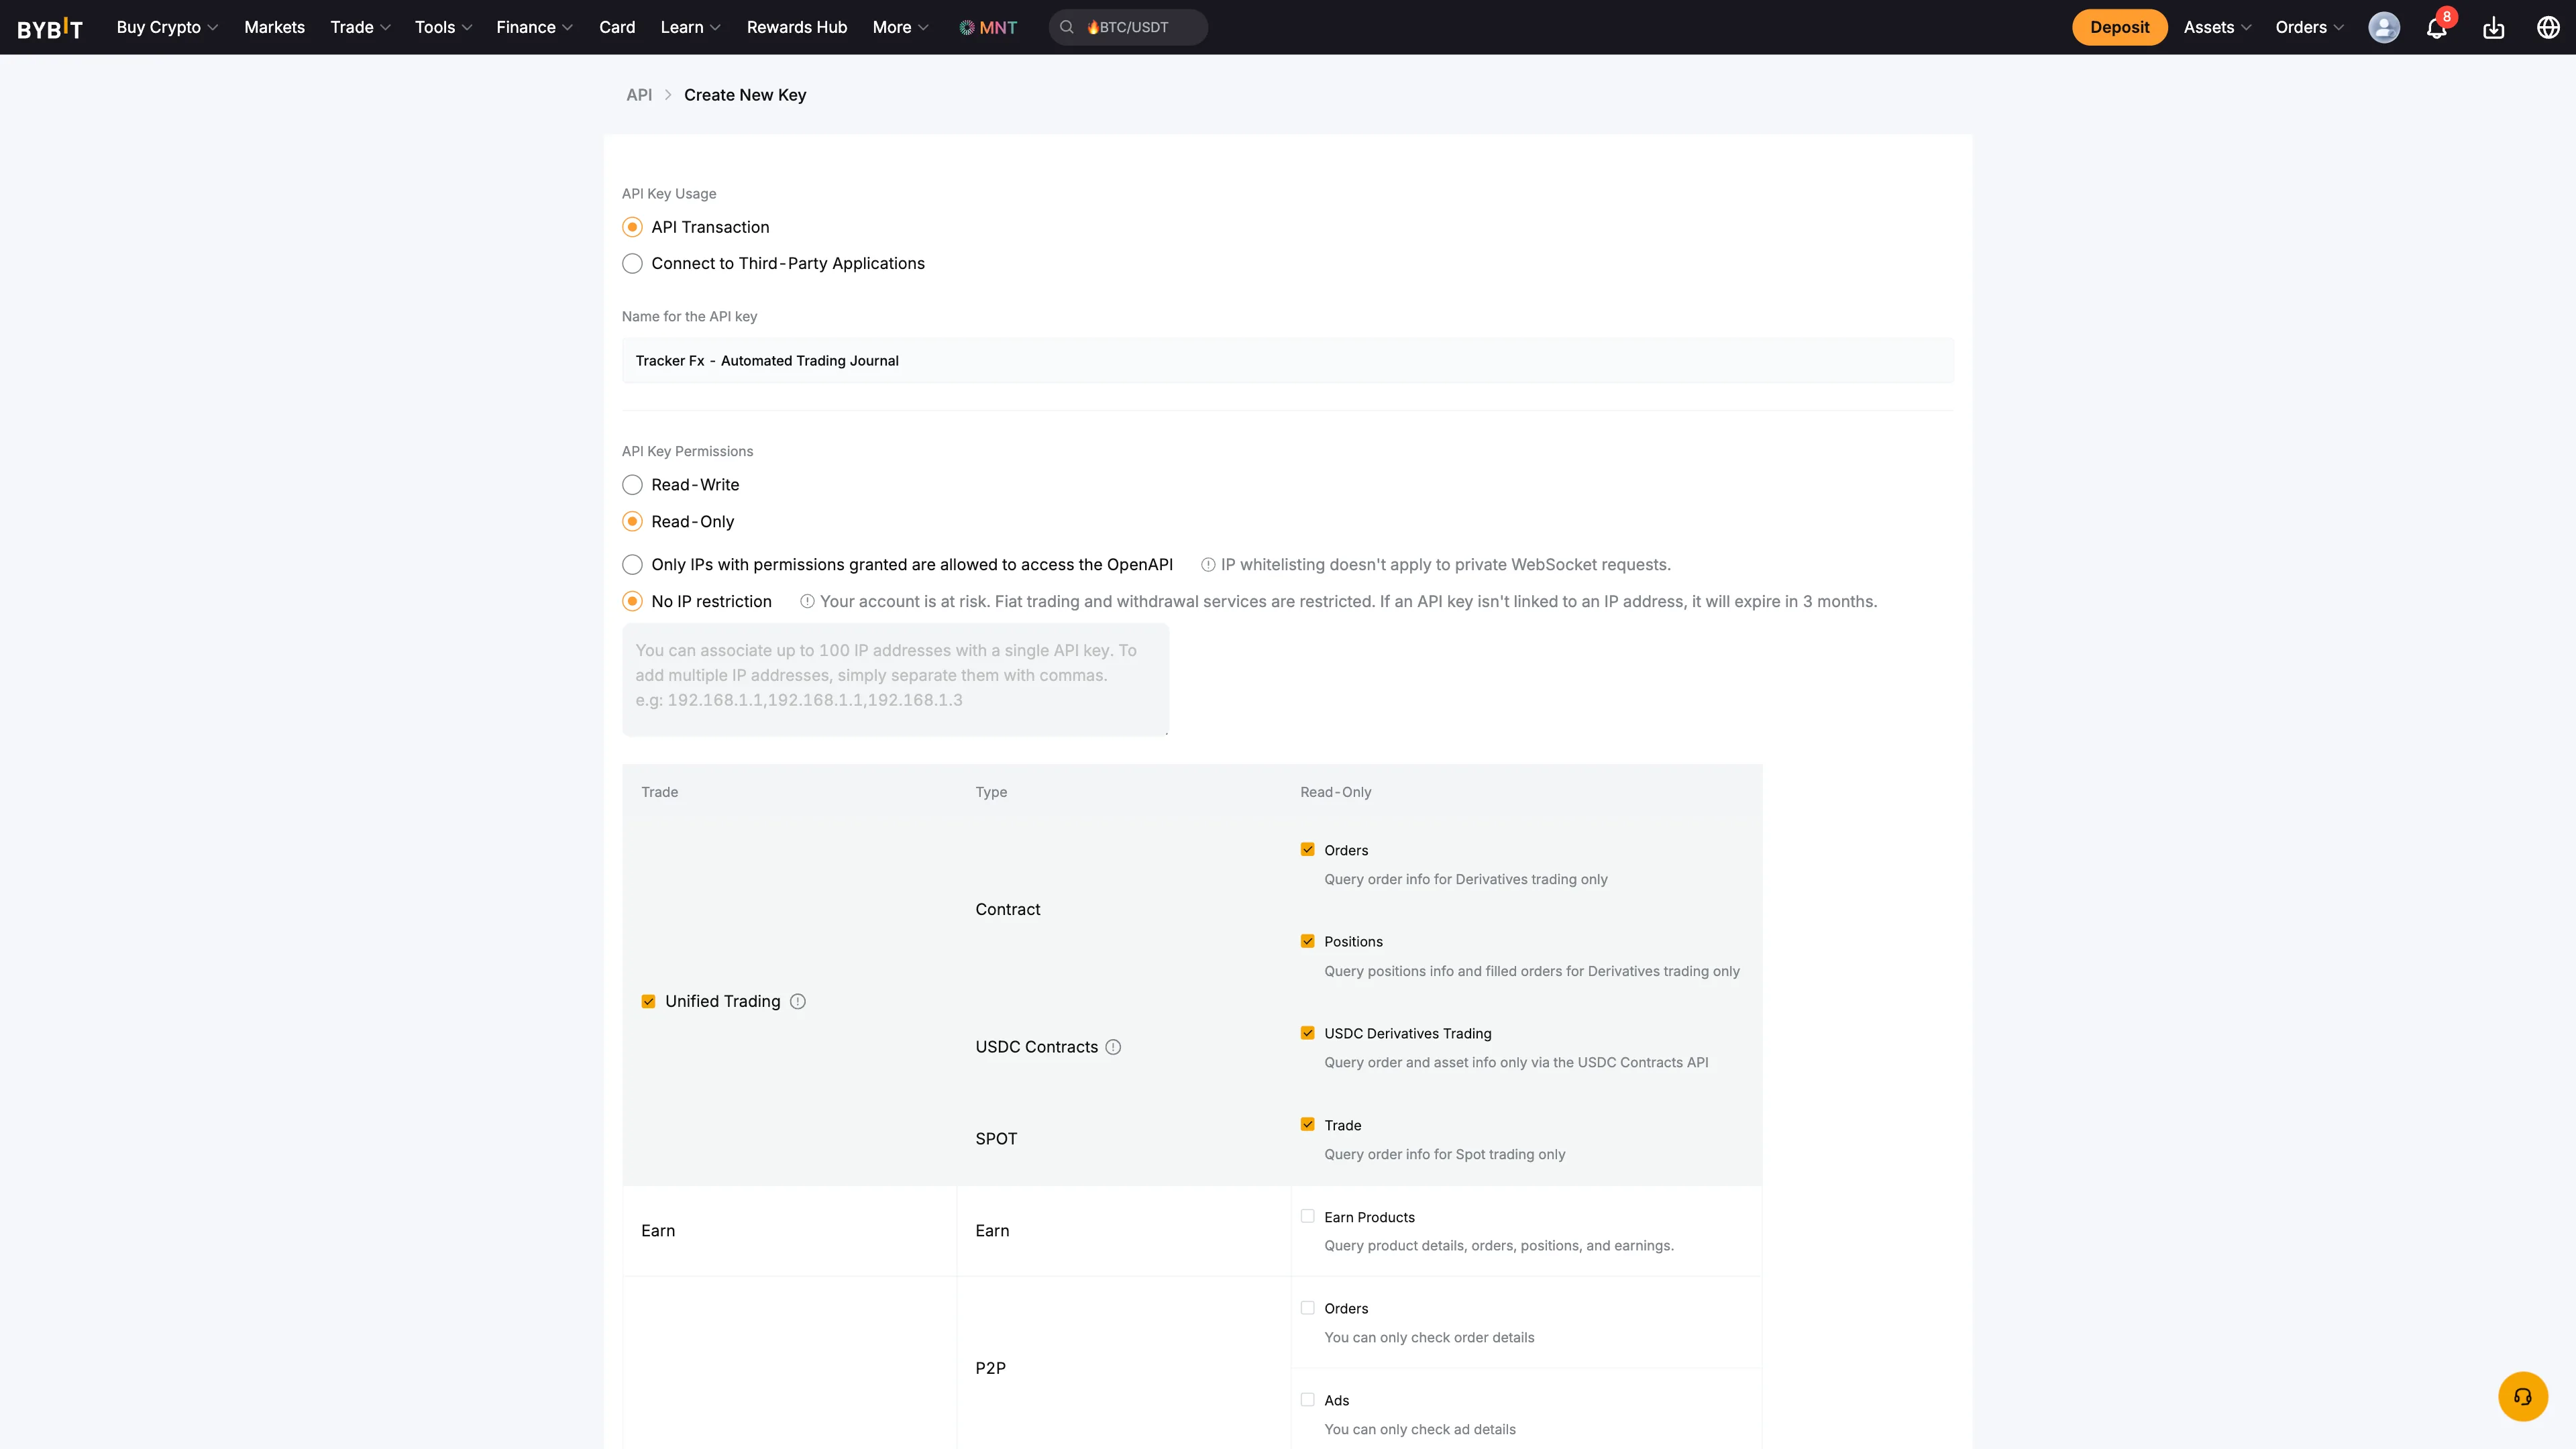Go to the Markets page
This screenshot has height=1449, width=2576.
[x=274, y=27]
